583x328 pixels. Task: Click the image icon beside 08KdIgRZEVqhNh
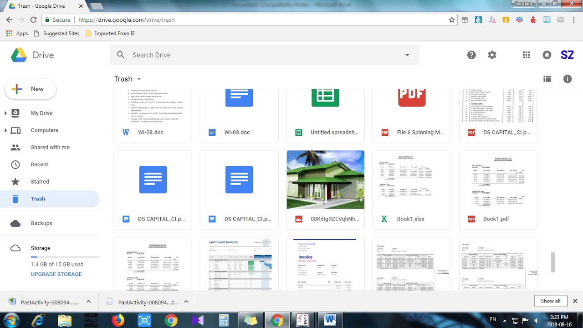tap(298, 219)
